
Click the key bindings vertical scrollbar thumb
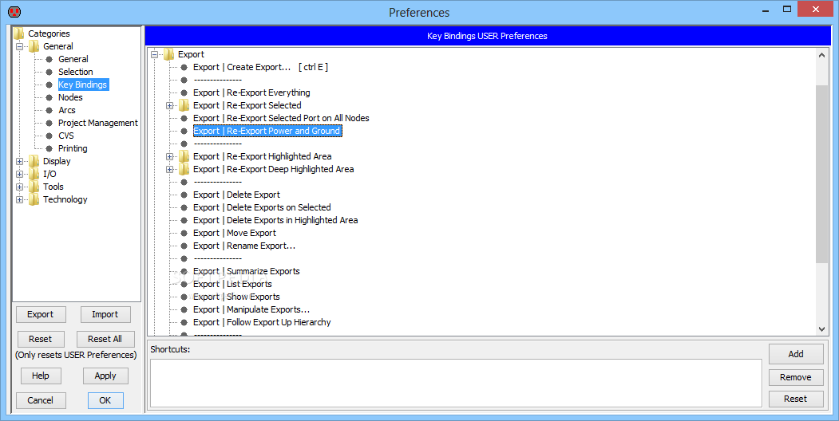pos(822,174)
